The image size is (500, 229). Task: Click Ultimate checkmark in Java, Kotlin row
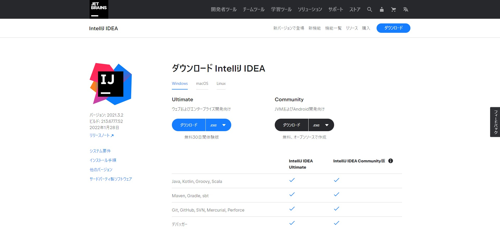pos(292,180)
